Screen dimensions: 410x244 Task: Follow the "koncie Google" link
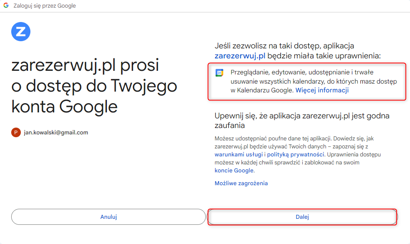pyautogui.click(x=234, y=170)
